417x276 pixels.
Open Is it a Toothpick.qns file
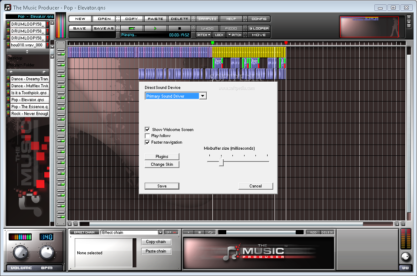[x=30, y=93]
